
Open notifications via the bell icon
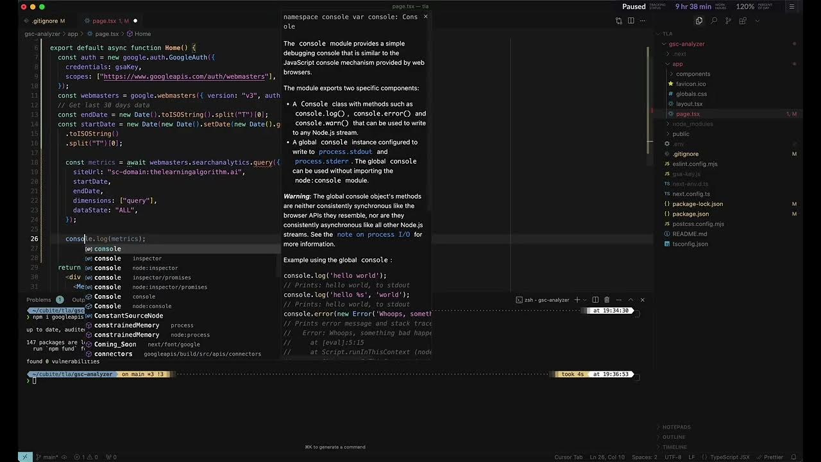point(793,457)
